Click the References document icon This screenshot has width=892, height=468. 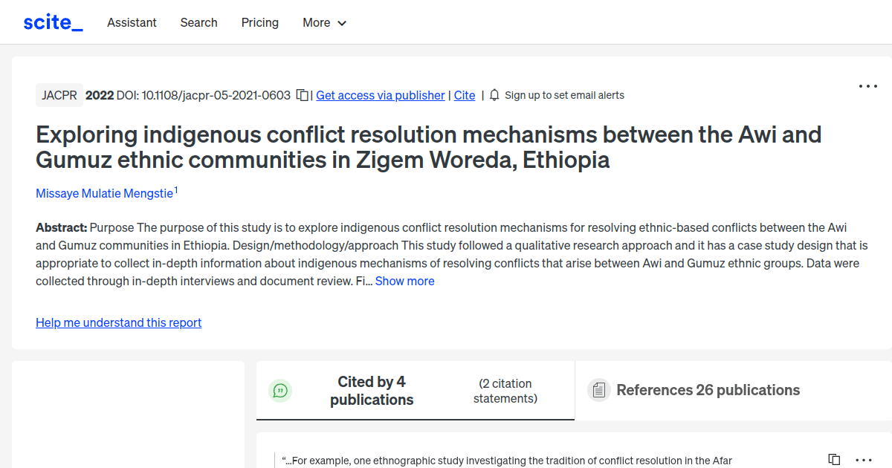[598, 390]
